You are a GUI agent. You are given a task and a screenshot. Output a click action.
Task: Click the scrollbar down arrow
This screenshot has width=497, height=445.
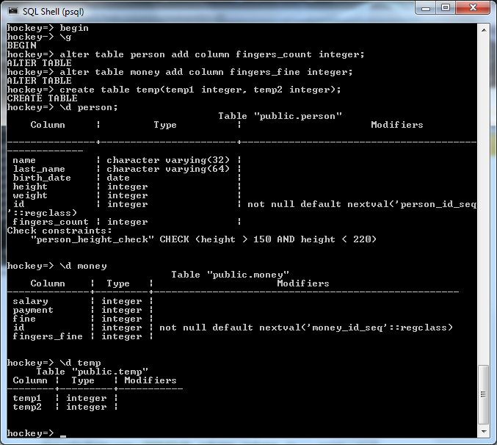(484, 431)
